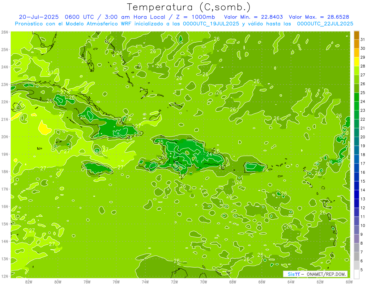The width and height of the screenshot is (371, 286).
Task: Click the latitude label 22N
Action: (4, 102)
